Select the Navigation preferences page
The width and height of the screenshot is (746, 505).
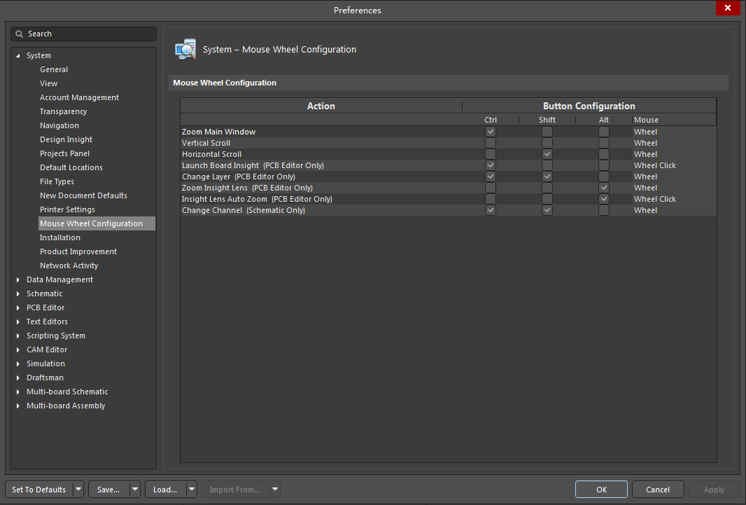tap(59, 125)
